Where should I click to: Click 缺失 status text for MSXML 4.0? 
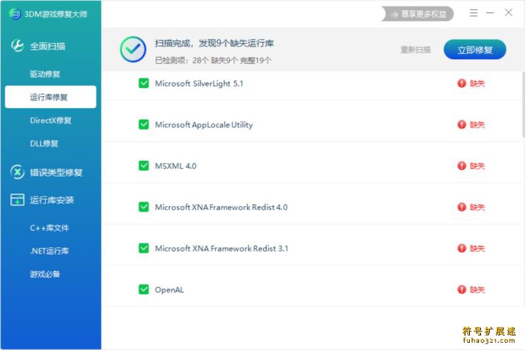click(477, 165)
